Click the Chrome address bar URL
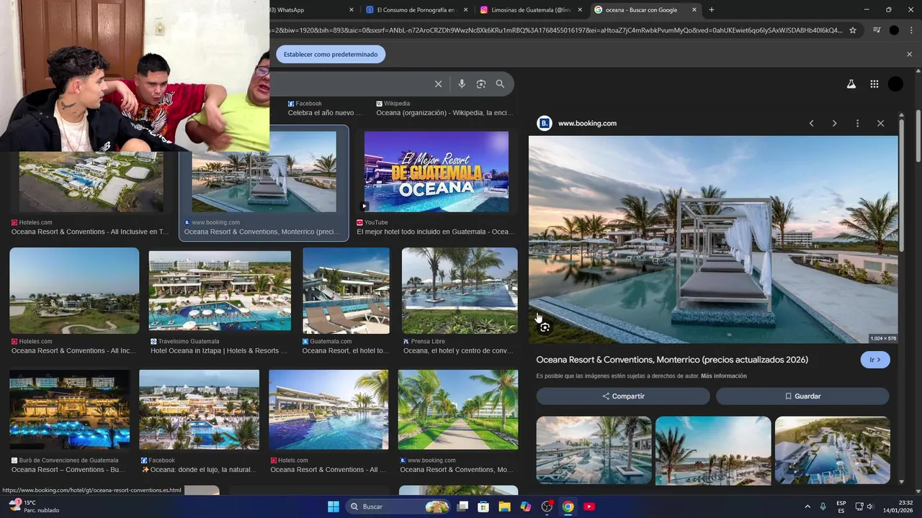Image resolution: width=922 pixels, height=518 pixels. click(x=556, y=30)
